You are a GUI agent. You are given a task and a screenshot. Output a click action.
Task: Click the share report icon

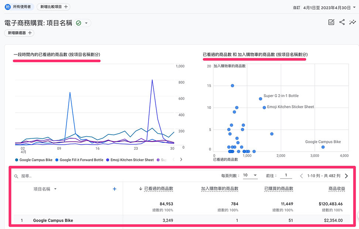(x=342, y=22)
